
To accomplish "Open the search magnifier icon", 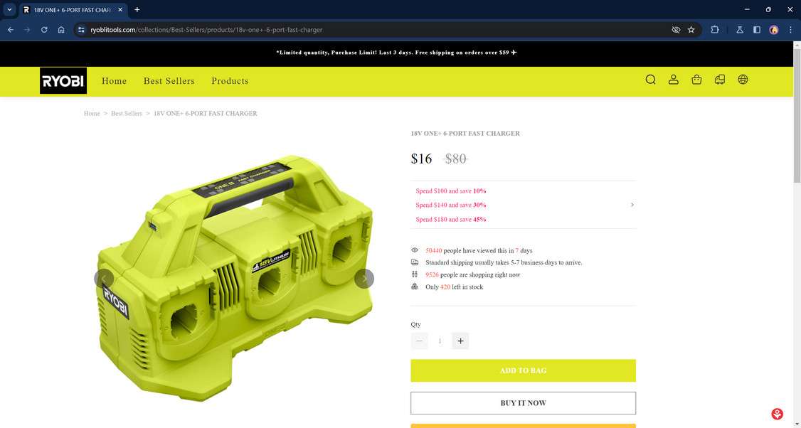I will point(650,80).
